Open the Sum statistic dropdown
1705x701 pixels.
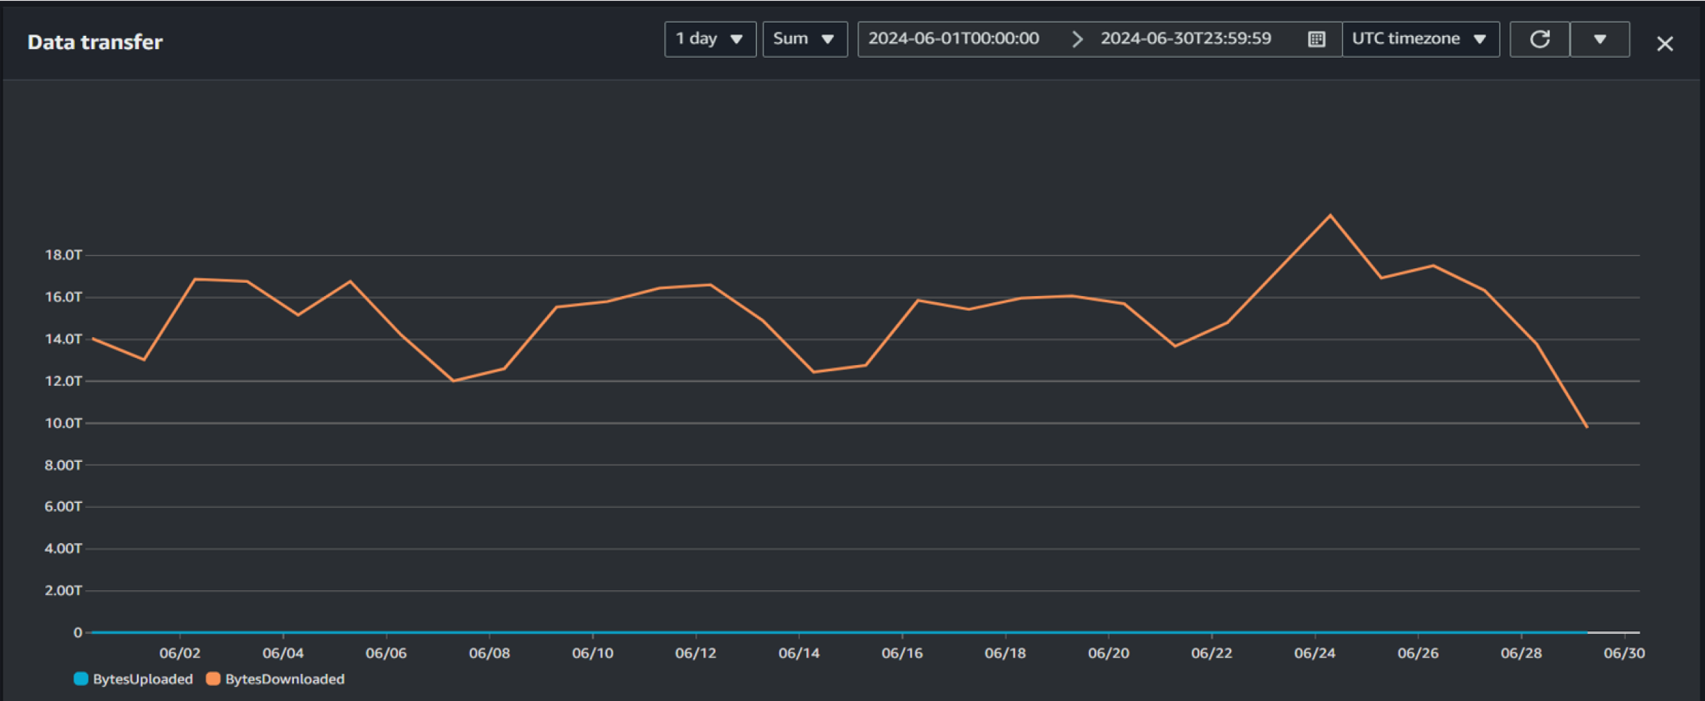pyautogui.click(x=804, y=39)
